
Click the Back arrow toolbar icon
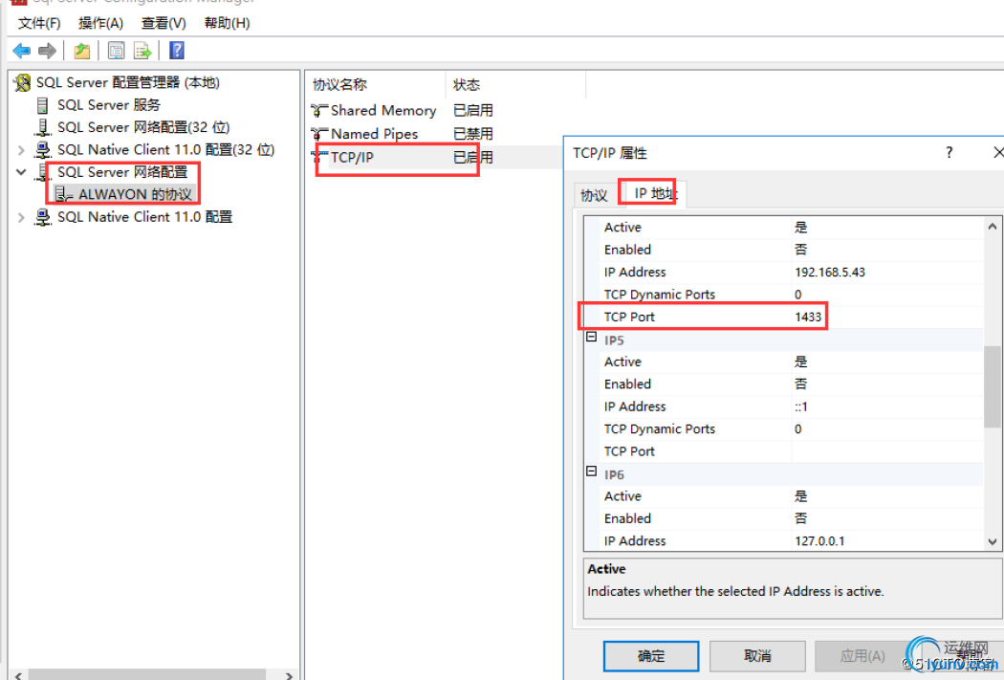(22, 51)
